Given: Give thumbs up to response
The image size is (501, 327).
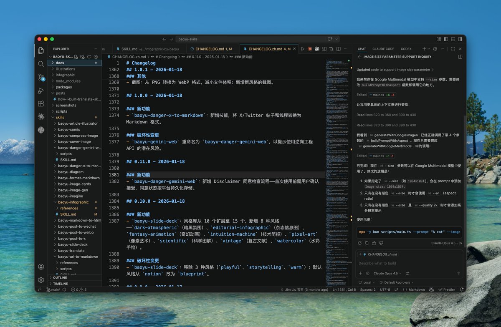Looking at the screenshot, I should 374,243.
